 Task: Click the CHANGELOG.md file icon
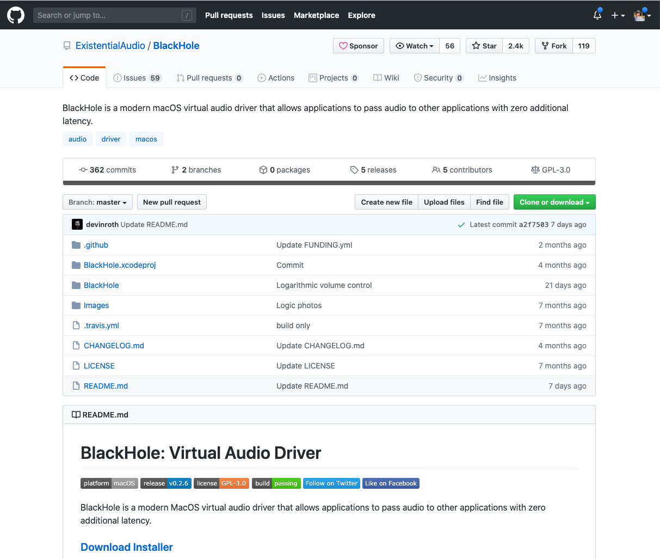(x=76, y=346)
